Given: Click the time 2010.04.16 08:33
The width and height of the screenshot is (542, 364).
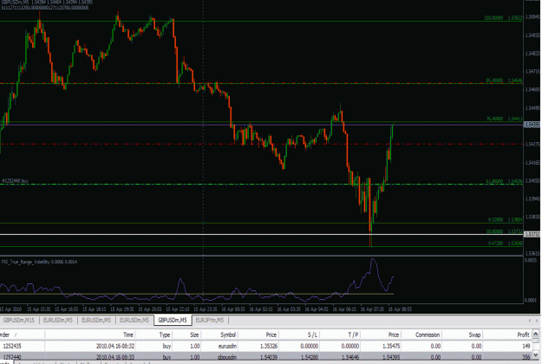Looking at the screenshot, I should click(115, 357).
